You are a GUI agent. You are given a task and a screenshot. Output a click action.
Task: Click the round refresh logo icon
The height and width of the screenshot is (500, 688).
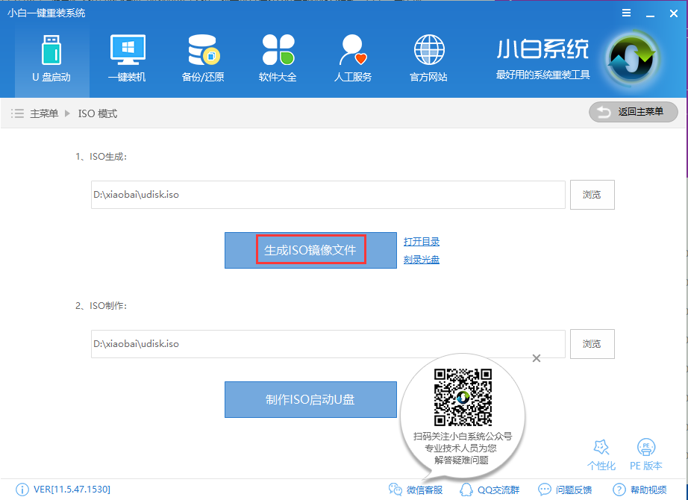tap(632, 58)
